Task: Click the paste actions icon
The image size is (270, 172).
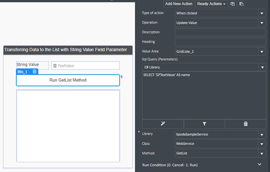Action: pos(241,4)
